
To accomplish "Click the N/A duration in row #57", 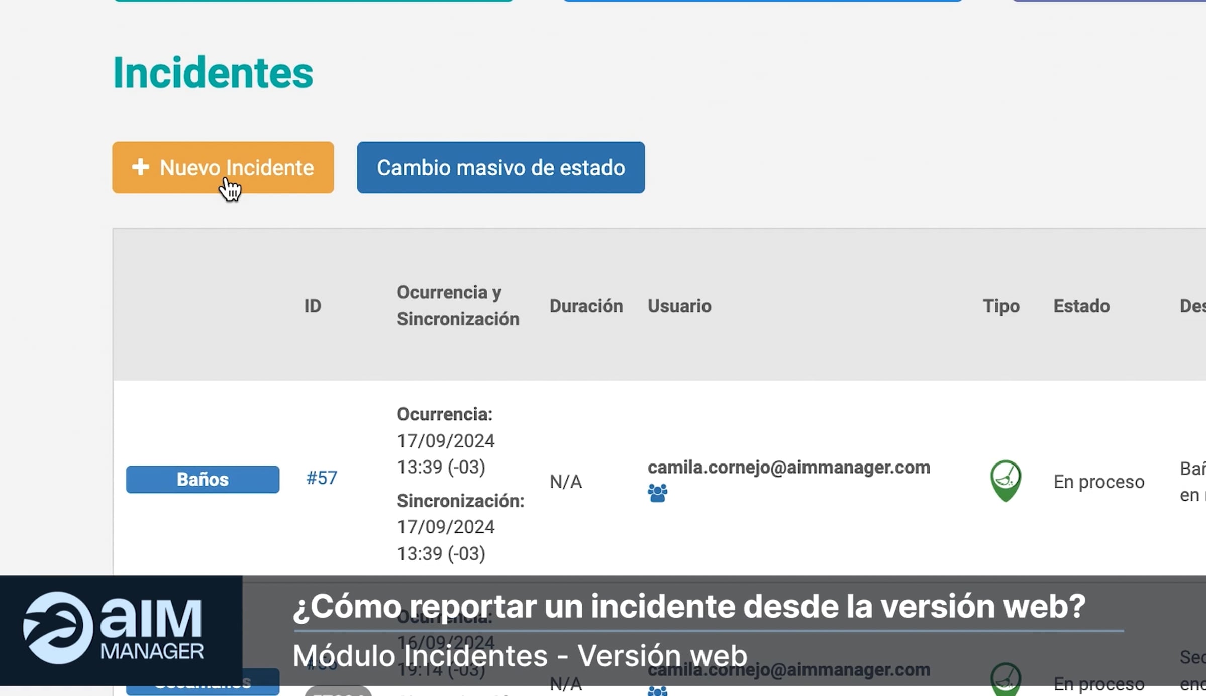I will 566,482.
